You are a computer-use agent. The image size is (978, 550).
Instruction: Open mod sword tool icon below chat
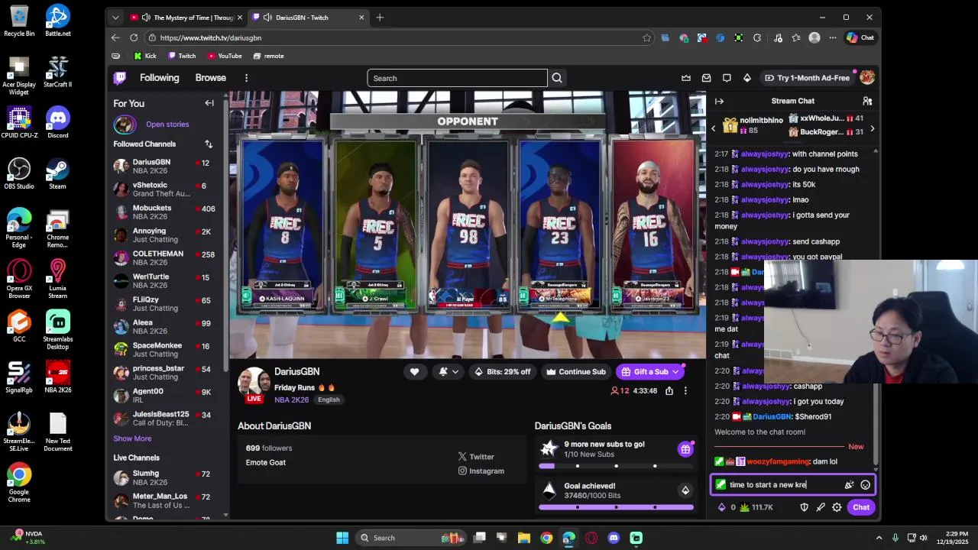(x=821, y=507)
